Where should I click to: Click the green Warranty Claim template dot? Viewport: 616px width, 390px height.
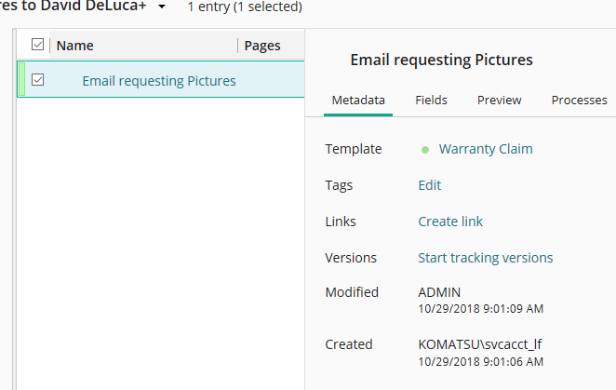[x=425, y=149]
